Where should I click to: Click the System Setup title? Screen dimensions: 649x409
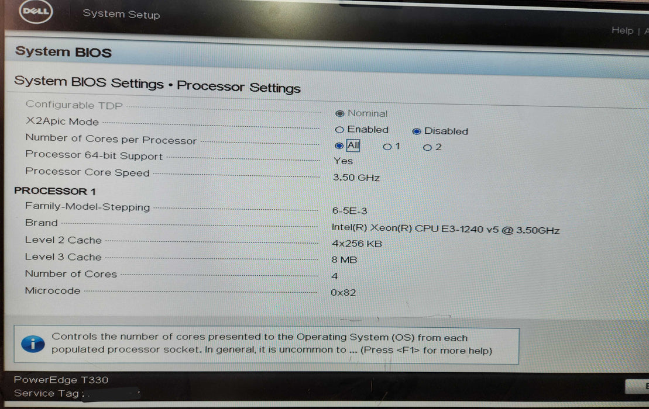[x=121, y=14]
